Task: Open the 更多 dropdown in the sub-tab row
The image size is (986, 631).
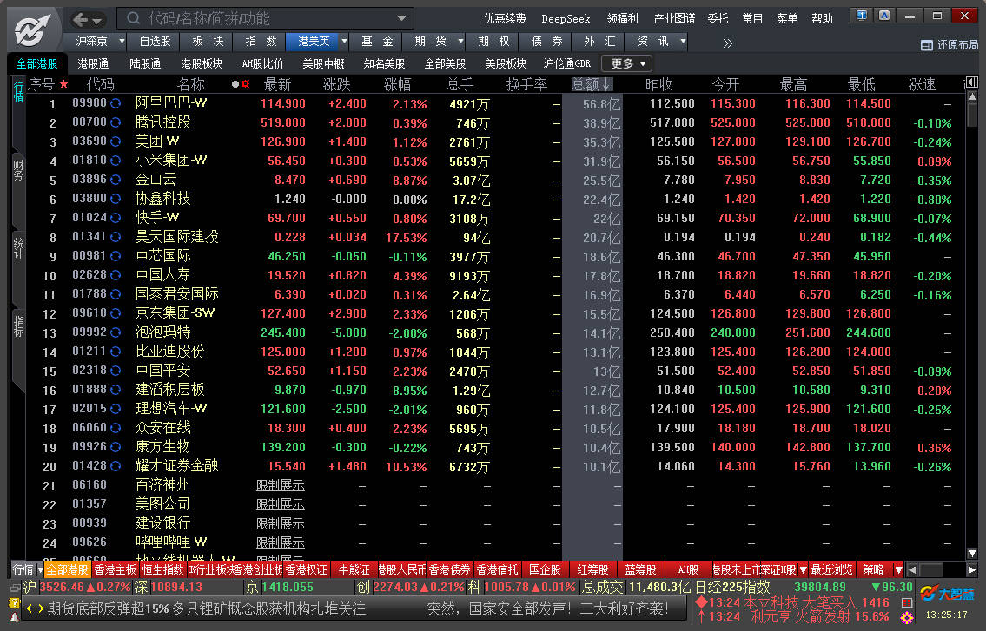Action: [x=627, y=63]
